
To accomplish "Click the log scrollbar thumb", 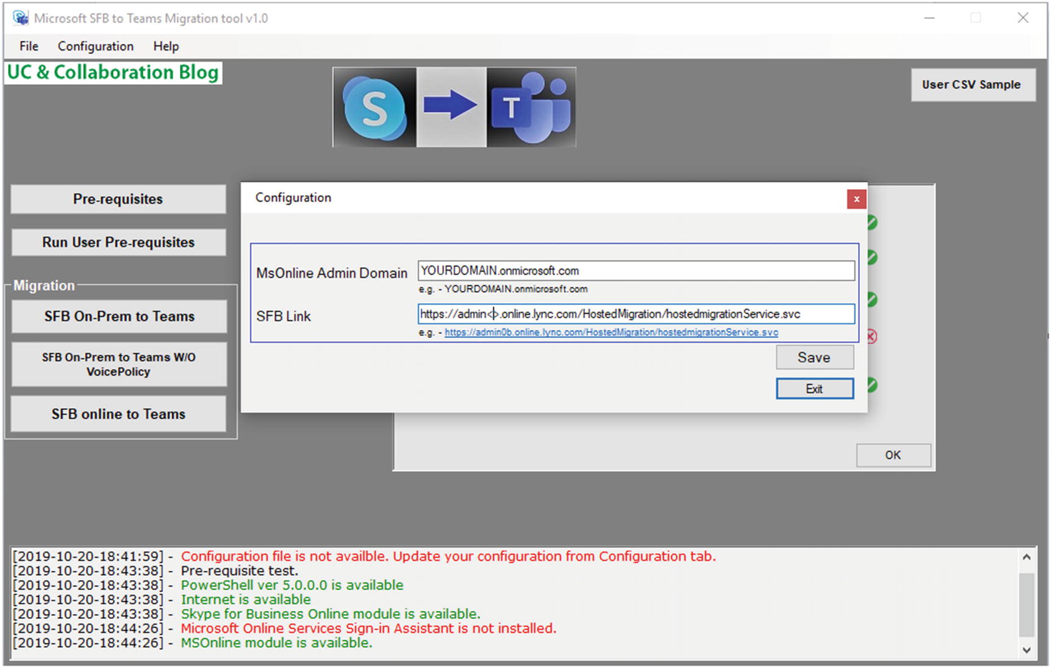I will point(1026,604).
